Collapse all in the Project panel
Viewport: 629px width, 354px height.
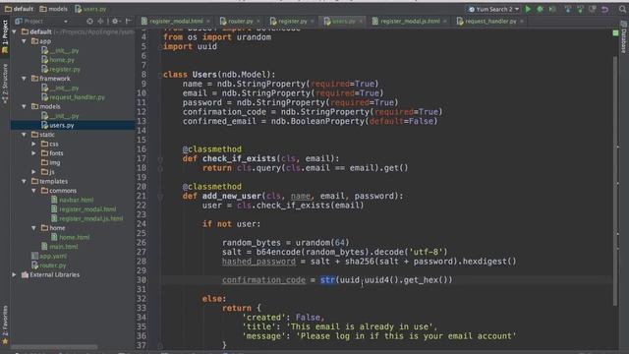click(x=100, y=21)
